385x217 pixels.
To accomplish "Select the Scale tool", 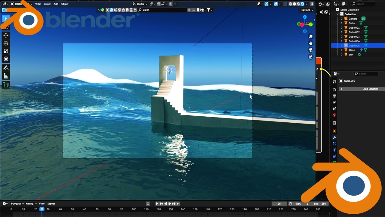I will point(6,51).
